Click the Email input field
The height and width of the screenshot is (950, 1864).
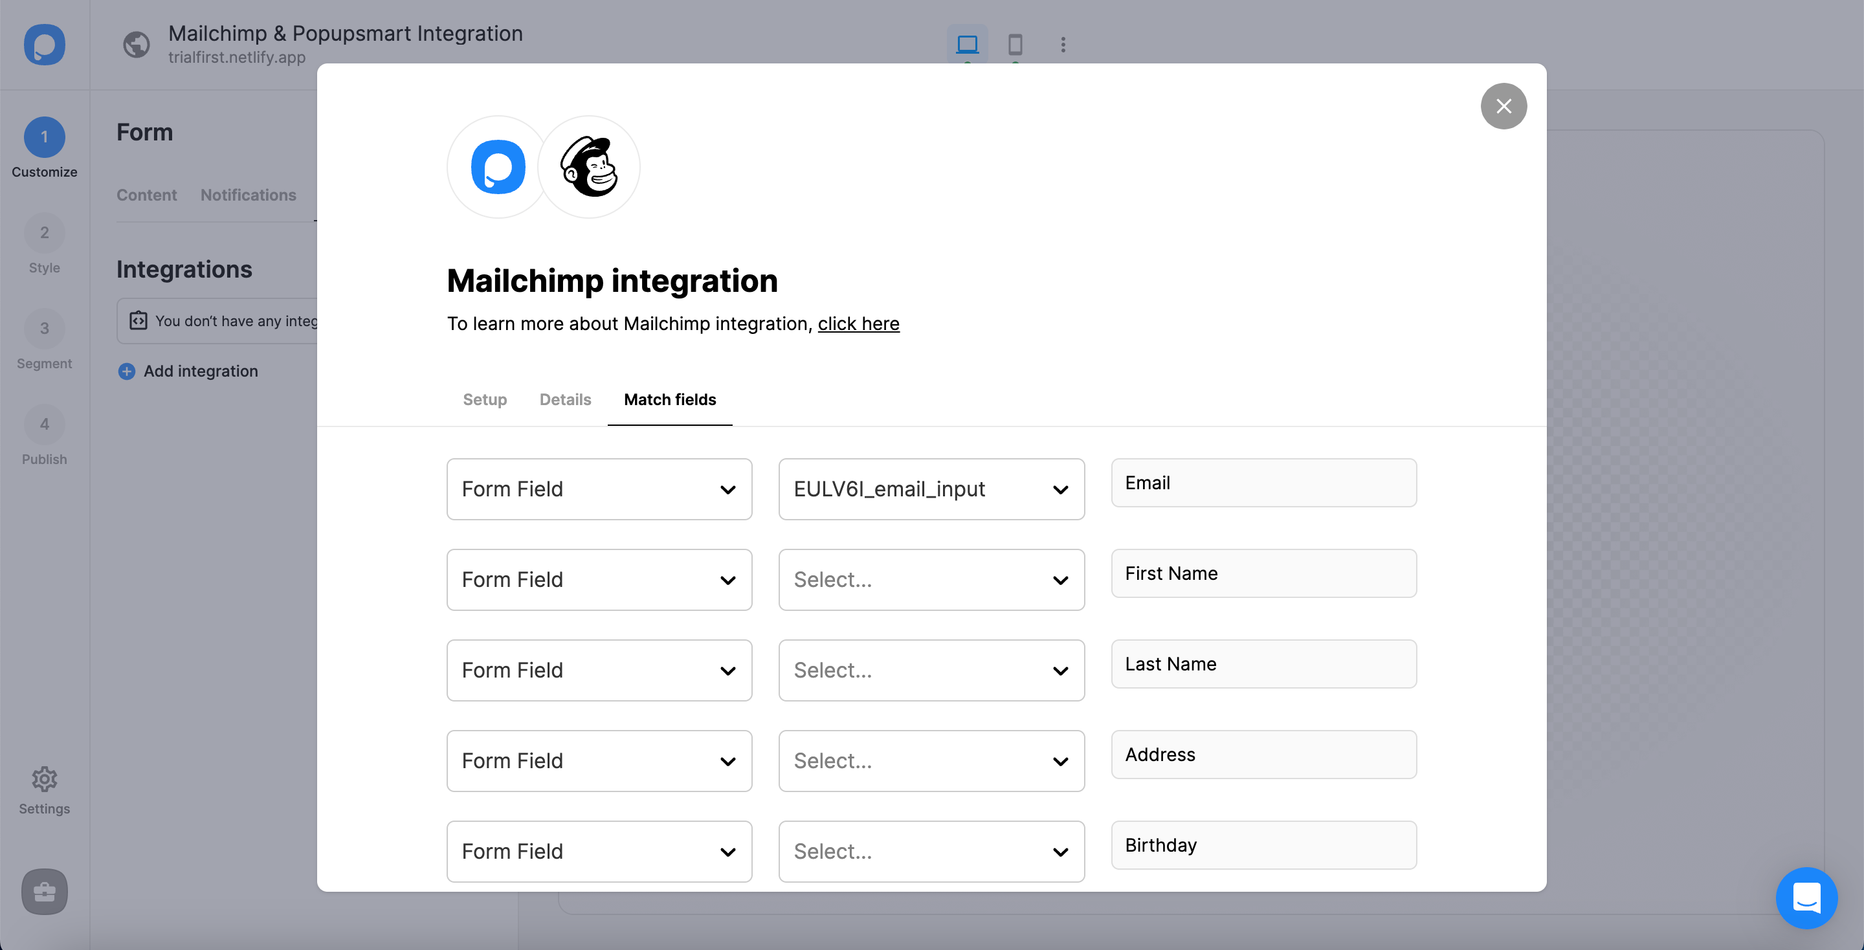coord(1263,482)
